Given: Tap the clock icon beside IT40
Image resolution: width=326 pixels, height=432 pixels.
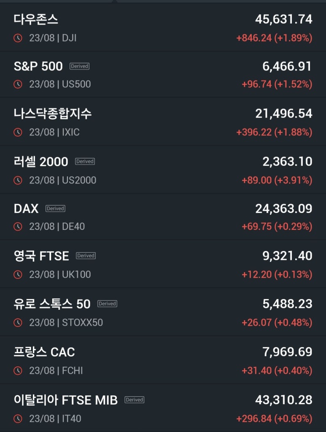Looking at the screenshot, I should click(x=18, y=419).
